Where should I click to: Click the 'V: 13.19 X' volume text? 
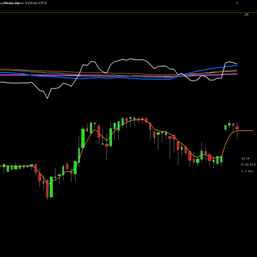[248, 164]
